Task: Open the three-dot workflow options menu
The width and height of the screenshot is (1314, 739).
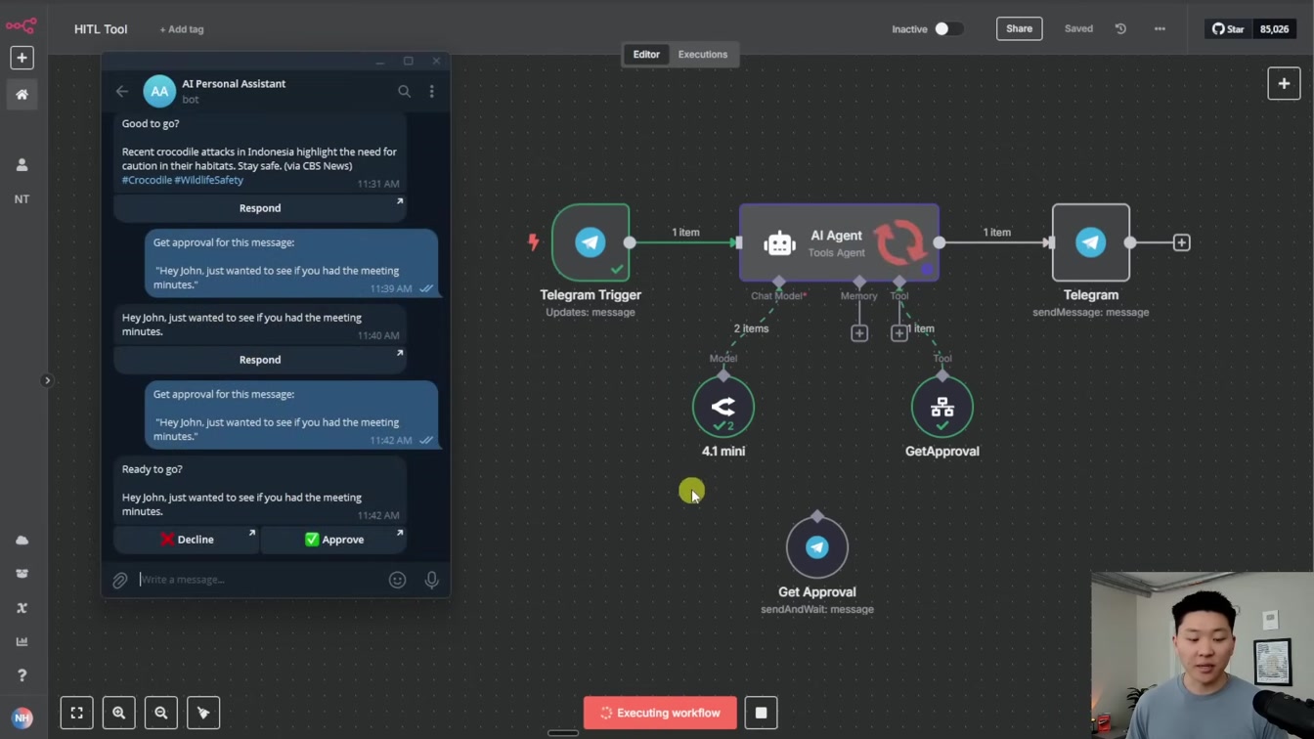Action: (x=1160, y=28)
